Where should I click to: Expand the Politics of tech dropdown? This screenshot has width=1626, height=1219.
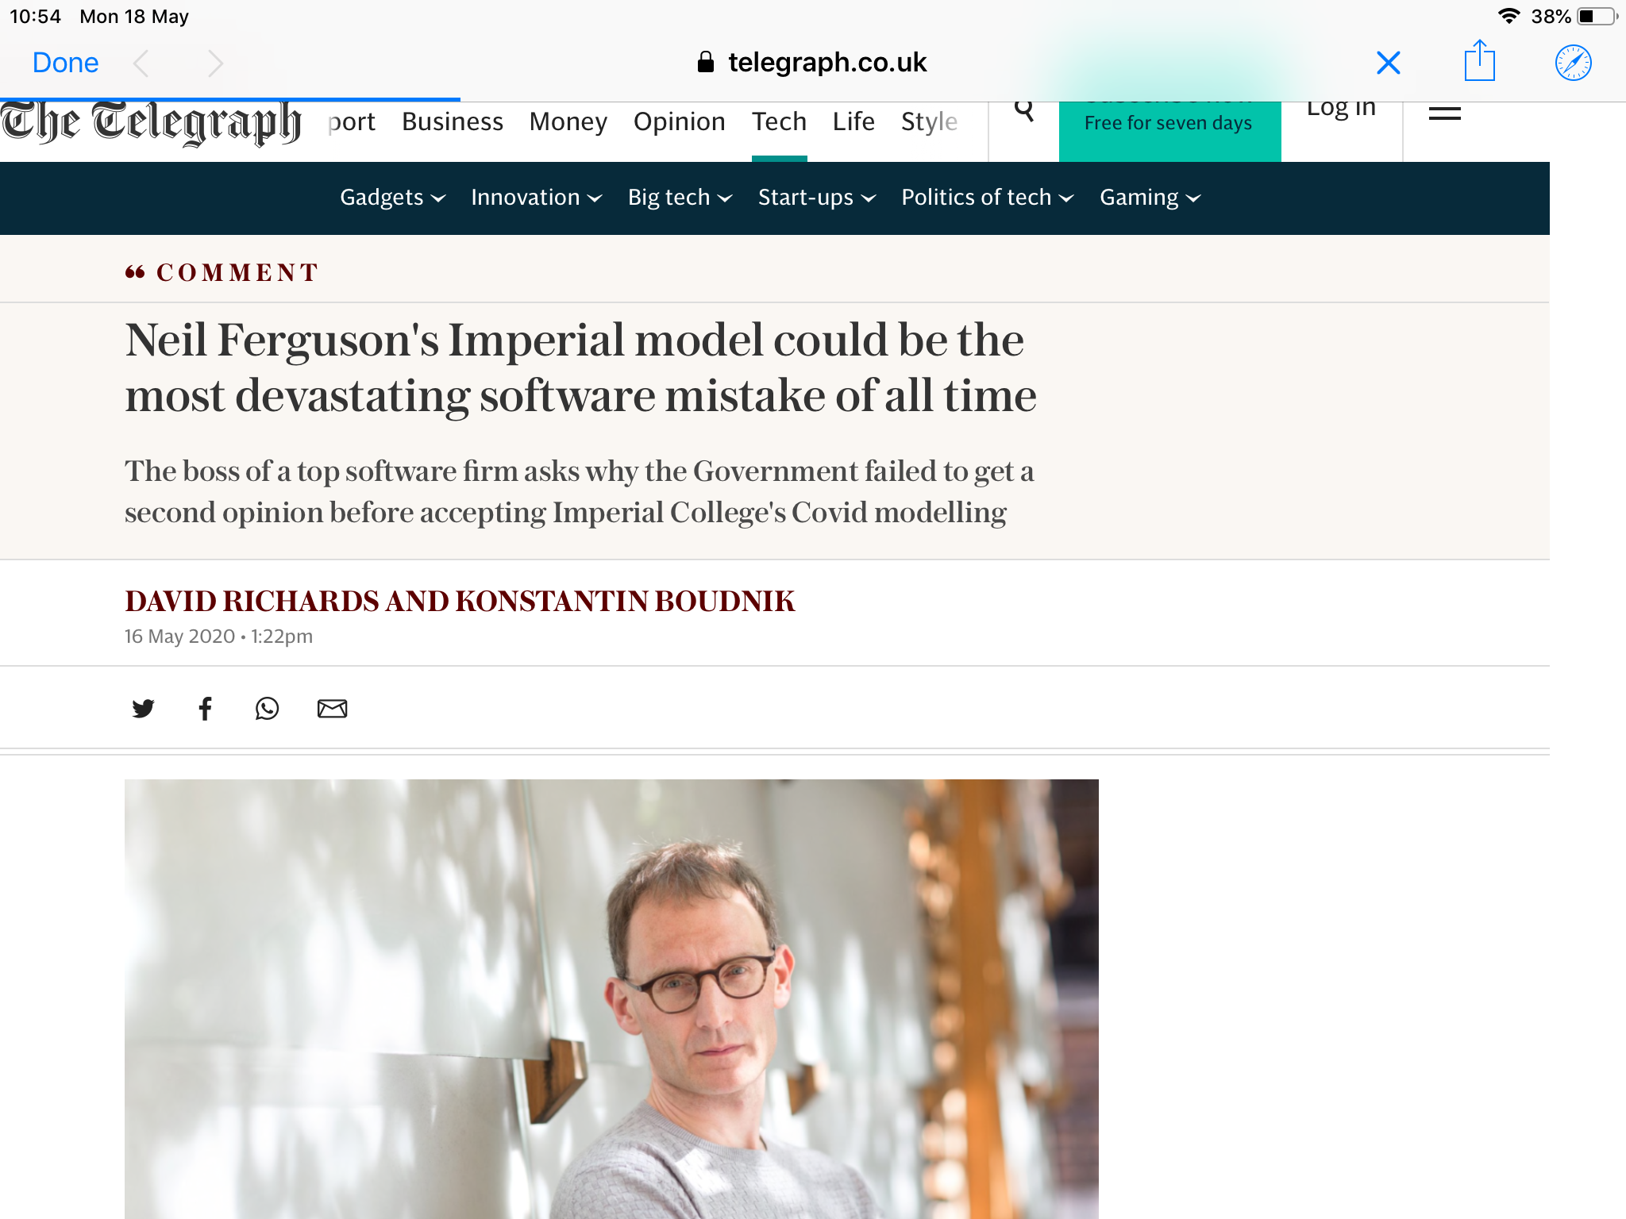(x=987, y=197)
